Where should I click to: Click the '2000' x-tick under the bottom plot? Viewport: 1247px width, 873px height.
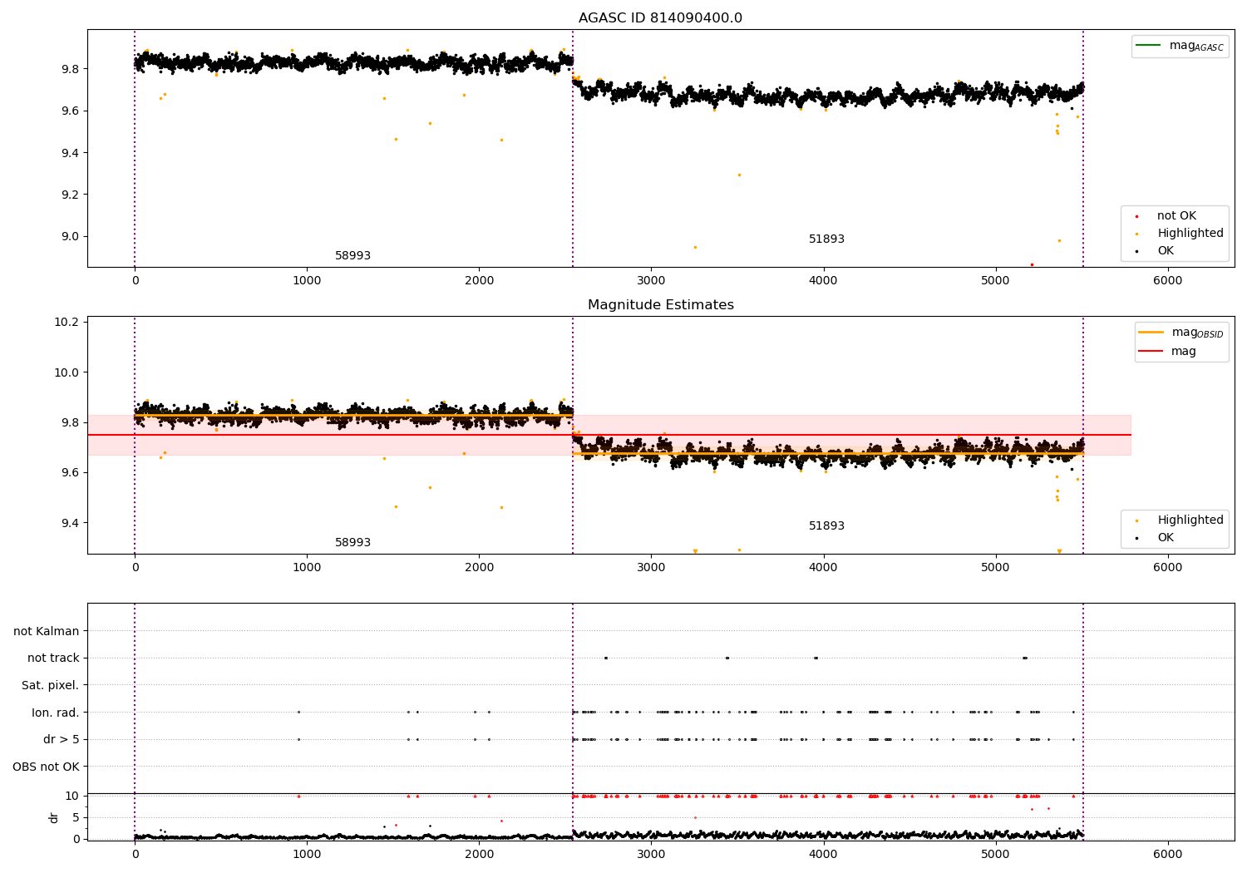point(479,855)
